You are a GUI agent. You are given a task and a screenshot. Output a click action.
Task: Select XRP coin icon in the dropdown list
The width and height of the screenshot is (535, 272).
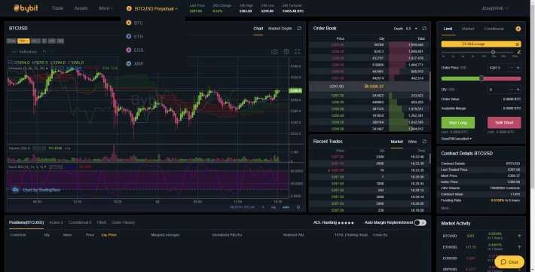coord(129,64)
